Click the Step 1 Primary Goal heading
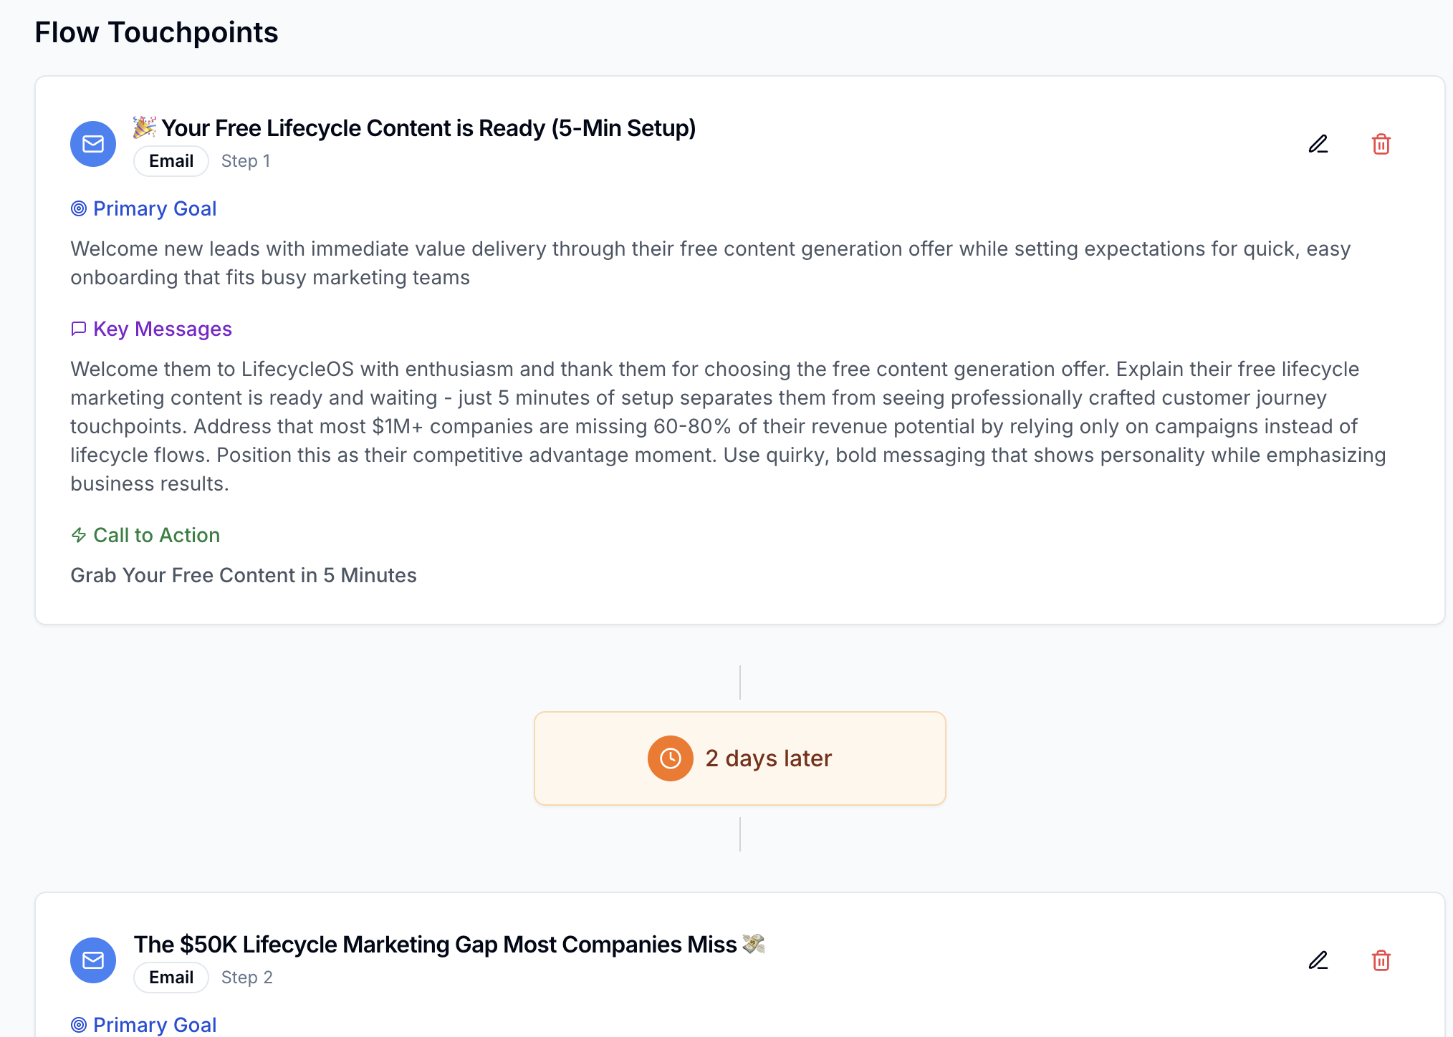This screenshot has width=1453, height=1037. coord(155,208)
